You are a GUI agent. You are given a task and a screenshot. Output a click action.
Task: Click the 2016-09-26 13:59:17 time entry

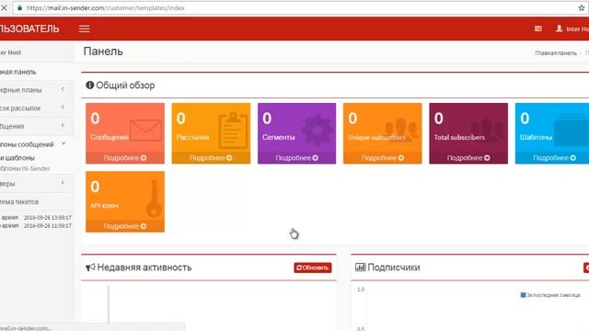[47, 218]
